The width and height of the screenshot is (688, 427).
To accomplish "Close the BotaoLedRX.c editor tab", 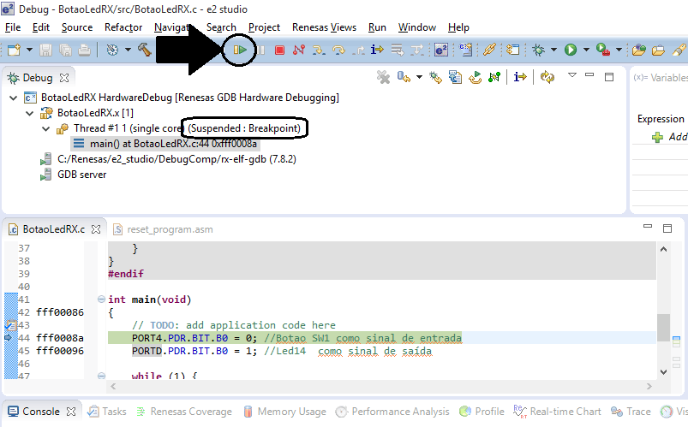I will (x=96, y=229).
